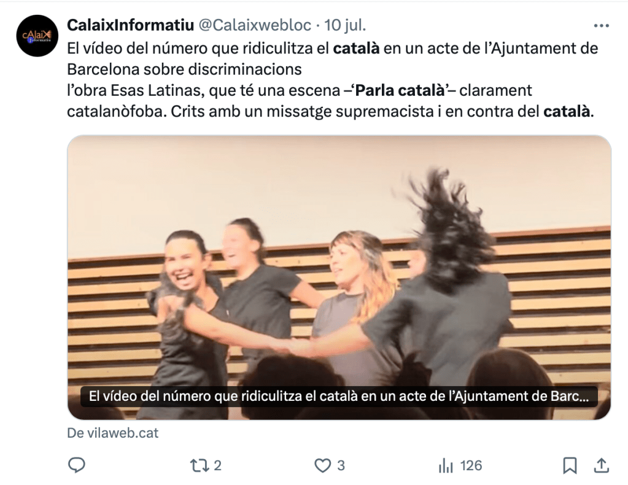Image resolution: width=628 pixels, height=485 pixels.
Task: Follow the De vilaweb.cat source link
Action: click(112, 433)
